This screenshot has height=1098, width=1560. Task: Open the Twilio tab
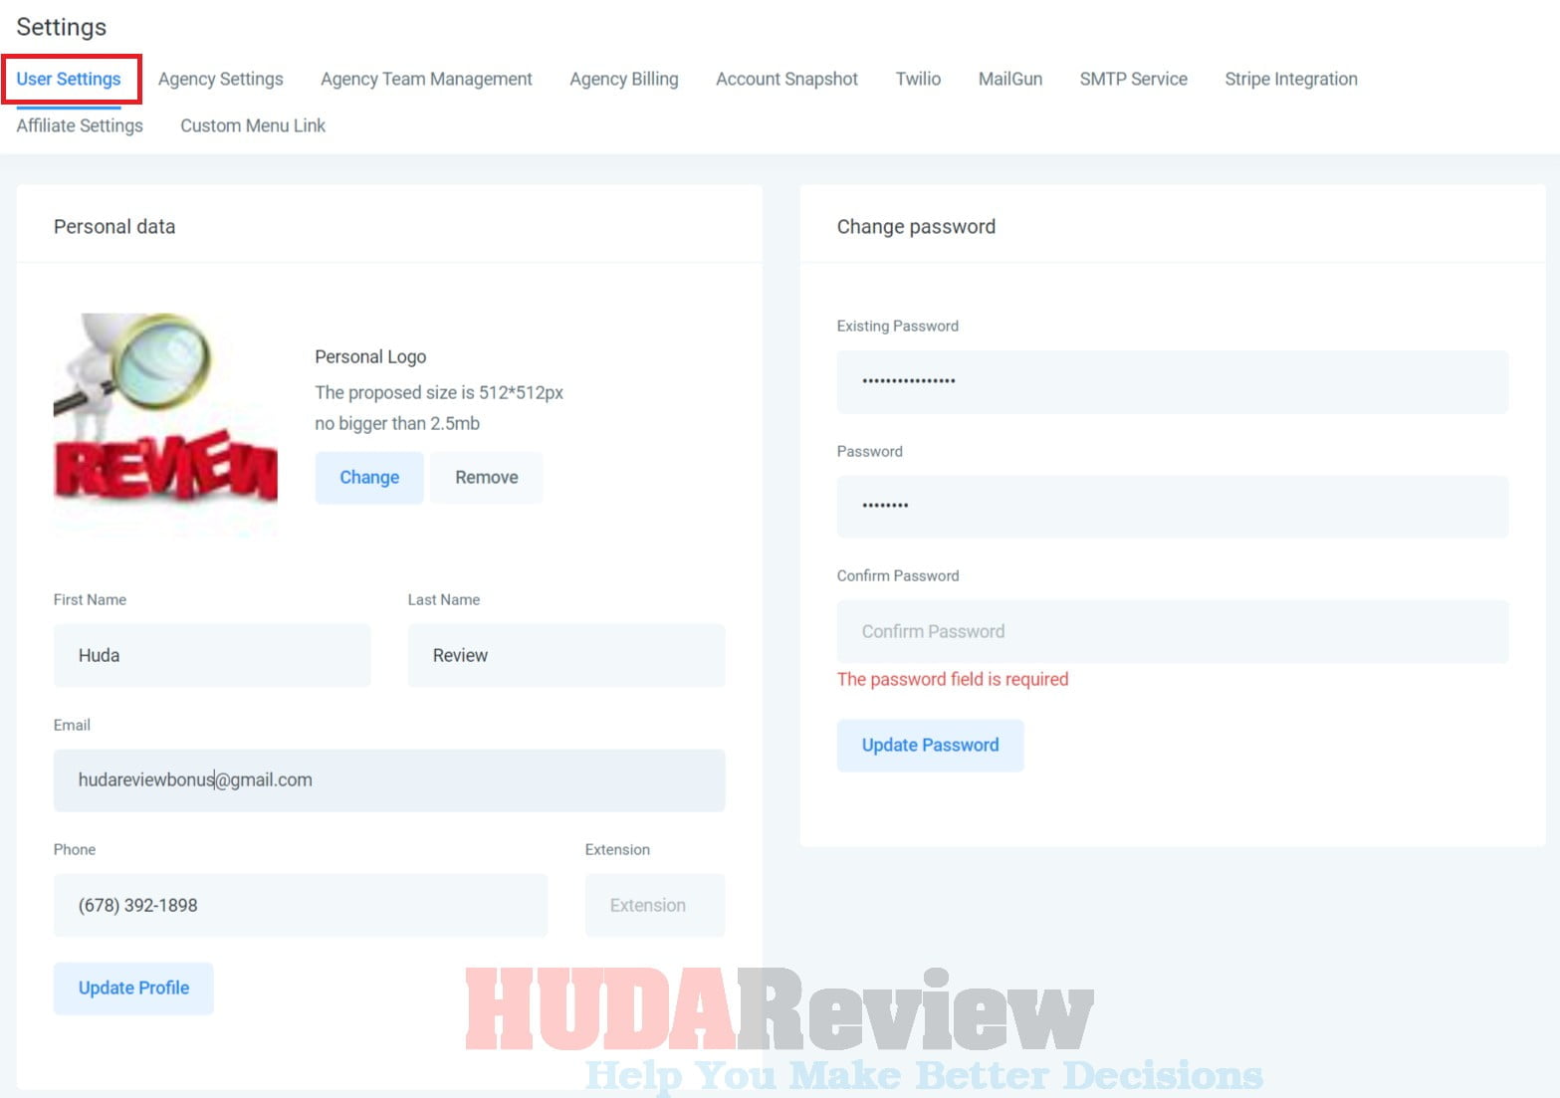point(918,79)
